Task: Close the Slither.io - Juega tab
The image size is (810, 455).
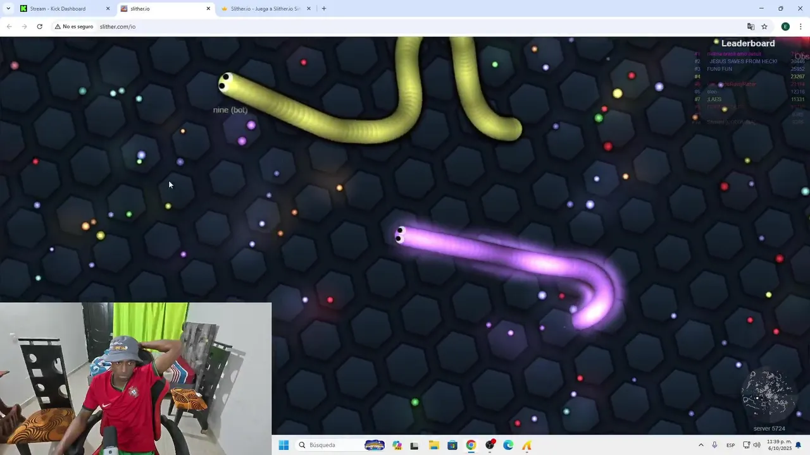Action: click(309, 9)
